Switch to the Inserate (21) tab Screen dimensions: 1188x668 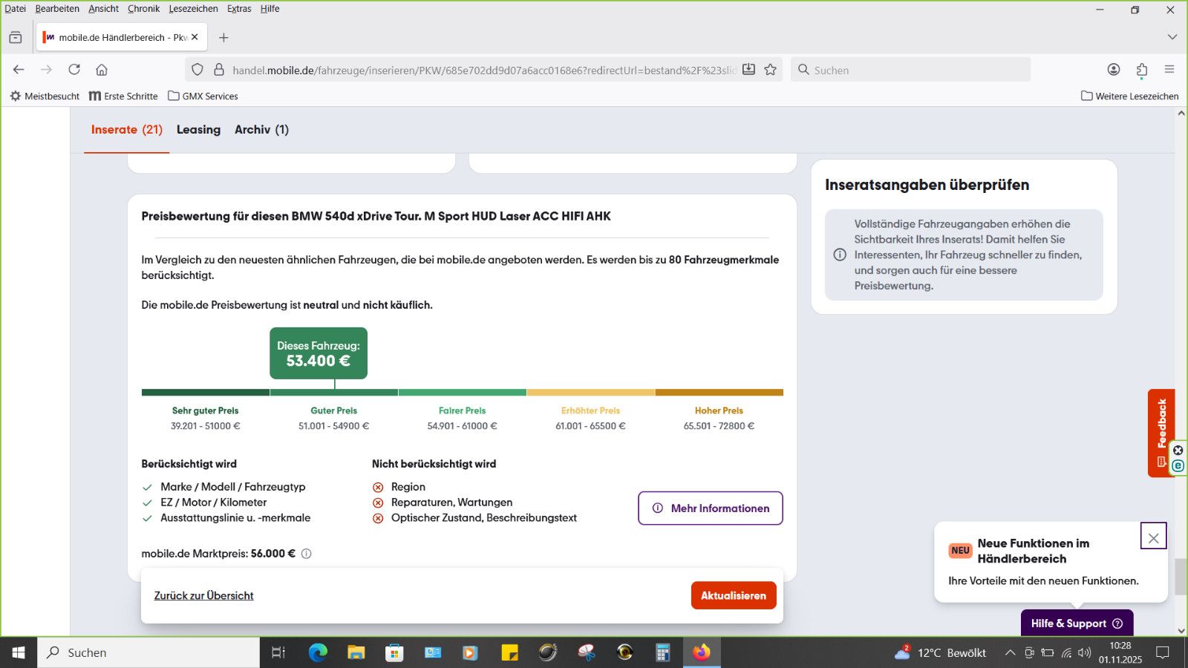click(127, 130)
